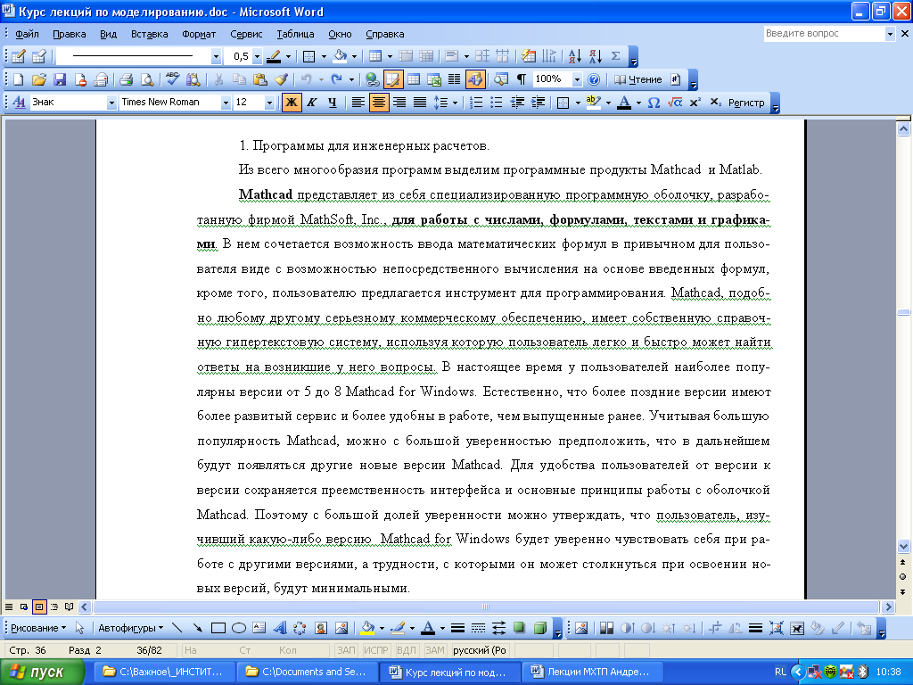913x685 pixels.
Task: Toggle Underline (Ч) formatting
Action: [333, 103]
